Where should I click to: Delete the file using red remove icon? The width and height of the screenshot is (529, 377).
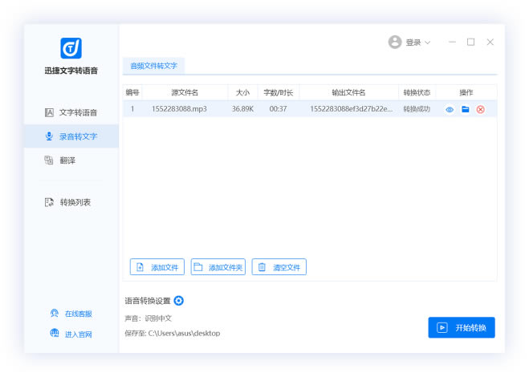point(480,109)
